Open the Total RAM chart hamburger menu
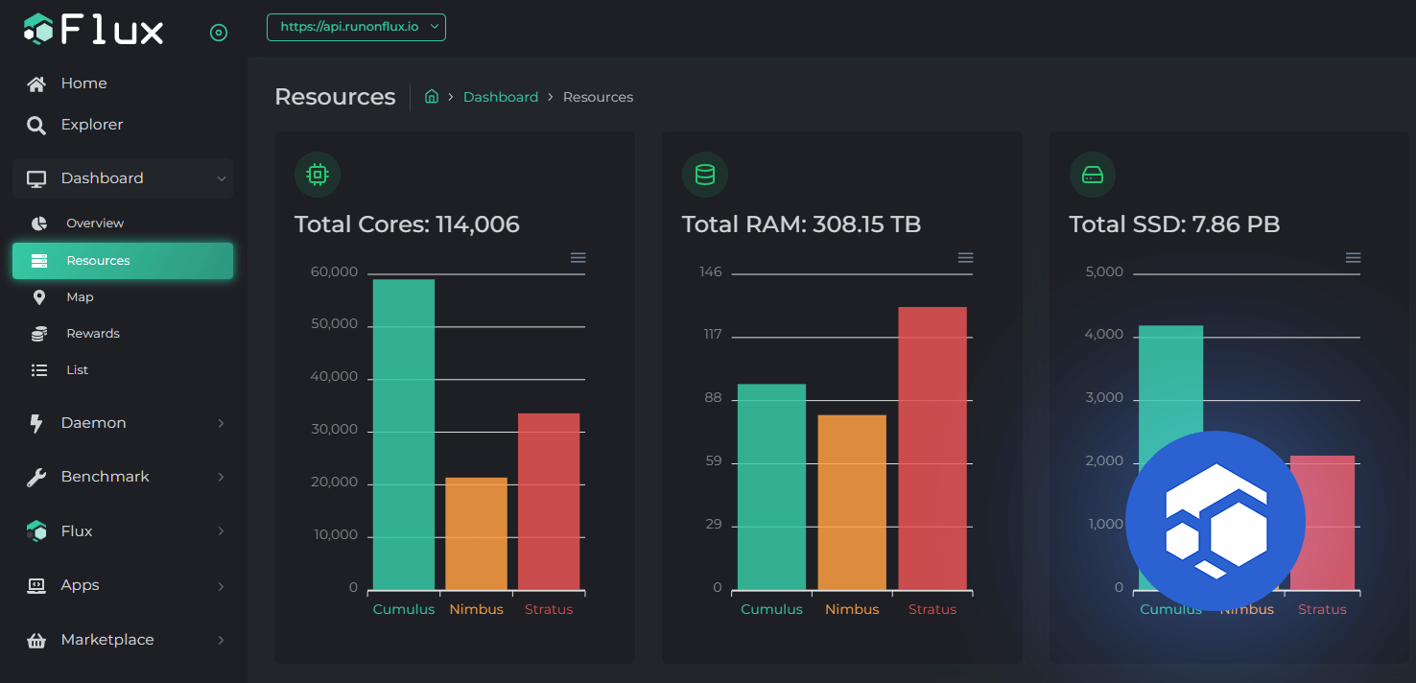Screen dimensions: 1416x683 (x=966, y=258)
